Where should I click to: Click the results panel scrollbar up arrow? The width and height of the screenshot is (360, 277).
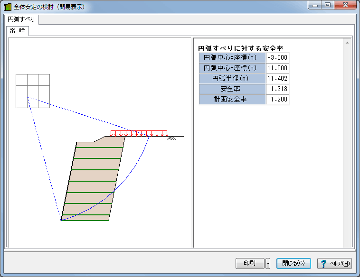pos(347,43)
